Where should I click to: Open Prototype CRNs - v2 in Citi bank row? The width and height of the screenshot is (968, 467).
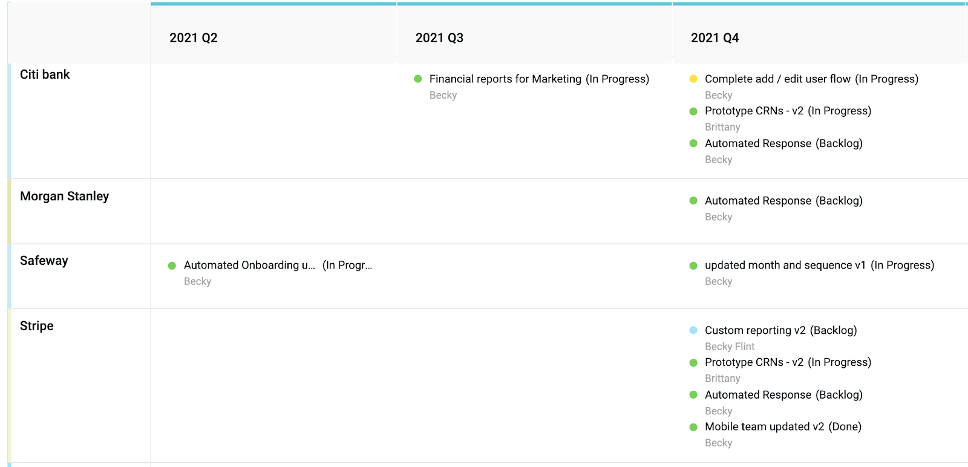(x=788, y=111)
